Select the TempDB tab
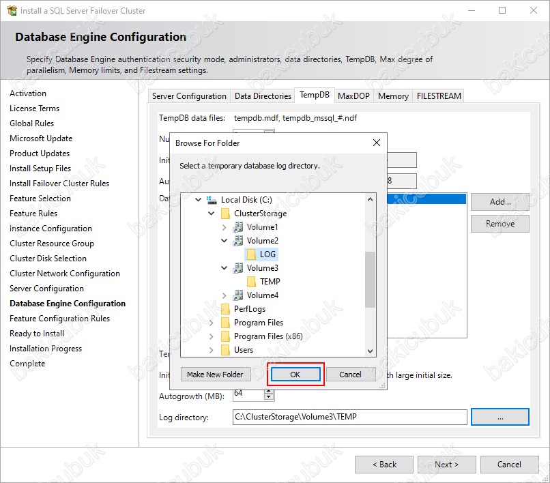 pyautogui.click(x=315, y=95)
